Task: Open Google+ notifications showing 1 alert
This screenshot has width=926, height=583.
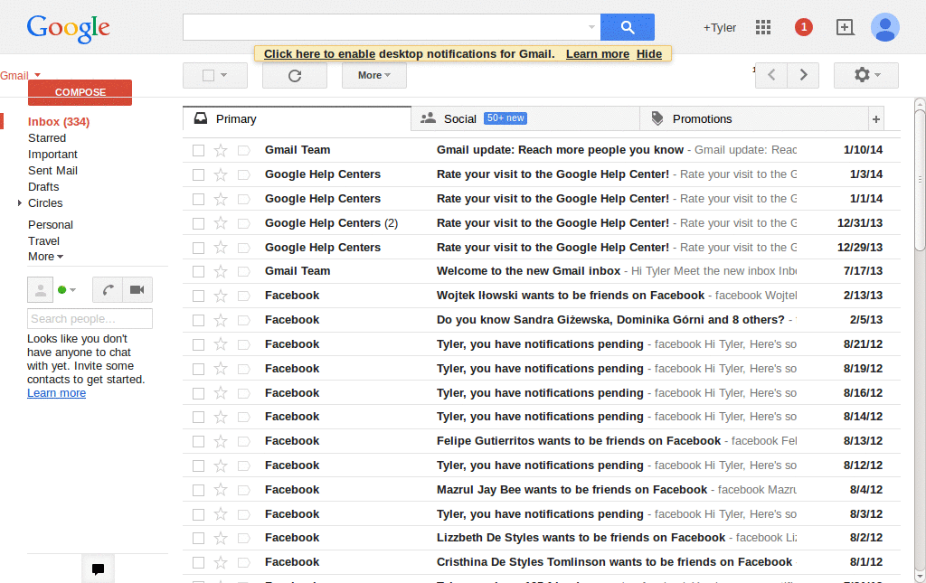Action: [x=803, y=27]
